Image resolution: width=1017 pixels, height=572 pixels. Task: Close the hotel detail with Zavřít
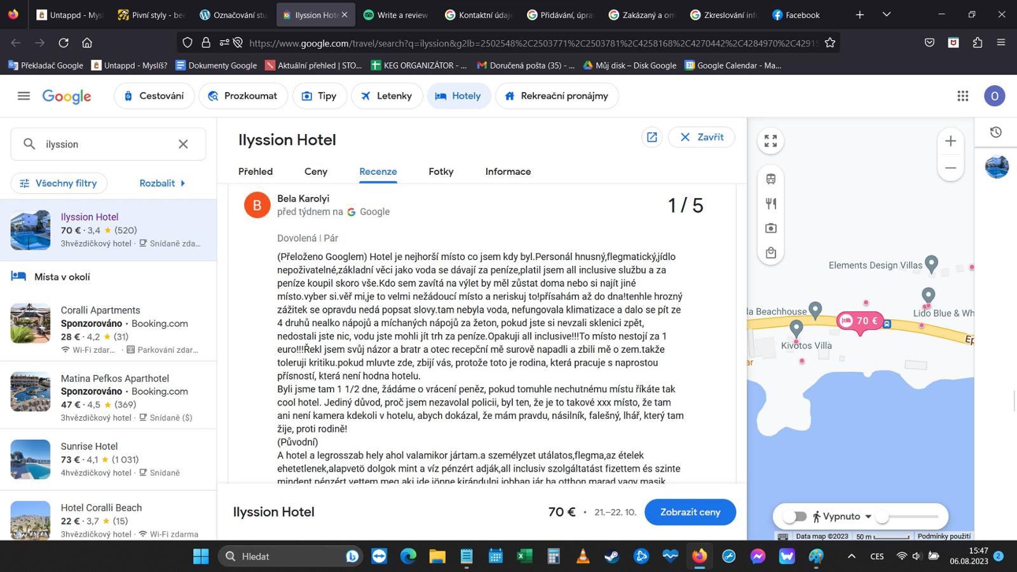point(702,137)
